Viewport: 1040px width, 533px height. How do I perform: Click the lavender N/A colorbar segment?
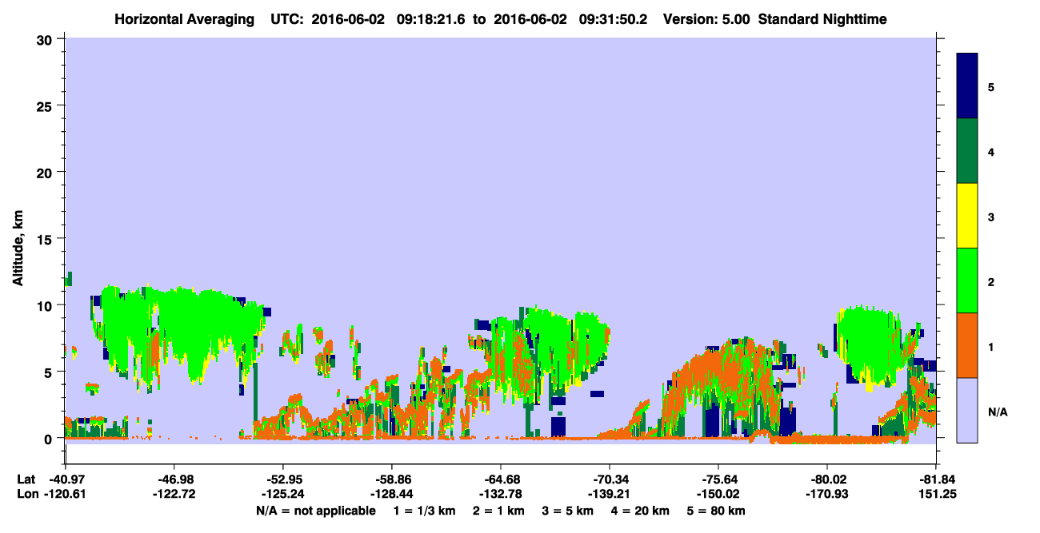point(967,410)
